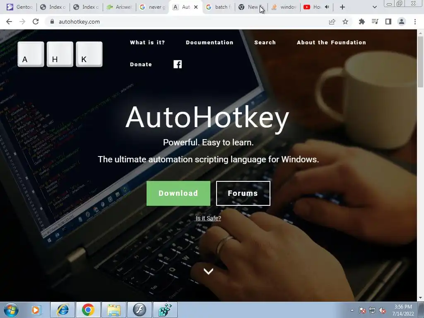This screenshot has height=318, width=424.
Task: Follow the 'Is it Safe?' link
Action: [x=209, y=218]
